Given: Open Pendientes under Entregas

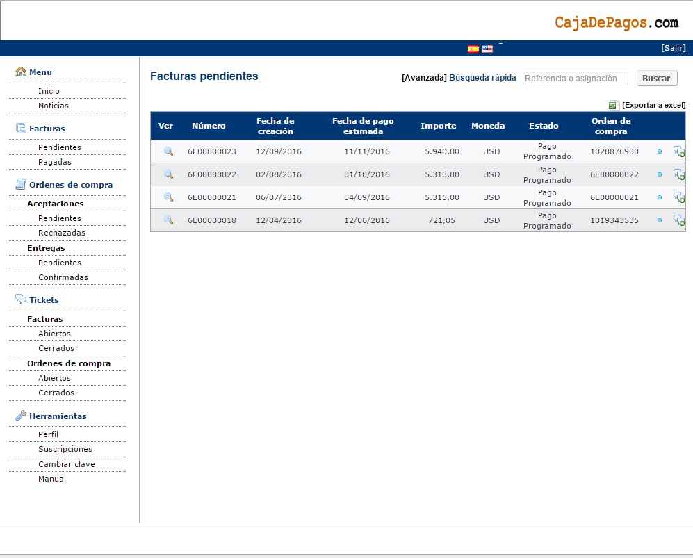Looking at the screenshot, I should coord(60,263).
